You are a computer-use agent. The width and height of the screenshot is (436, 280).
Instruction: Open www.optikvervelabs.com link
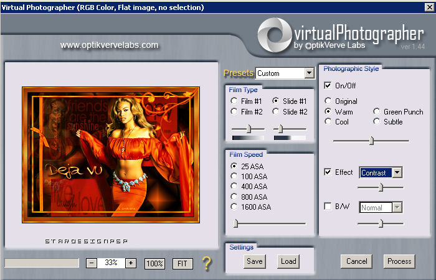click(109, 45)
